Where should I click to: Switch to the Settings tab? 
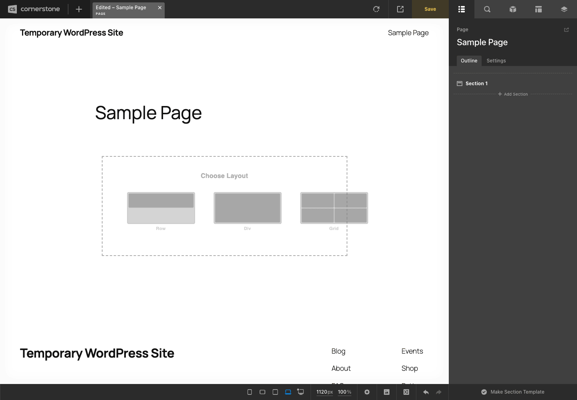tap(496, 61)
